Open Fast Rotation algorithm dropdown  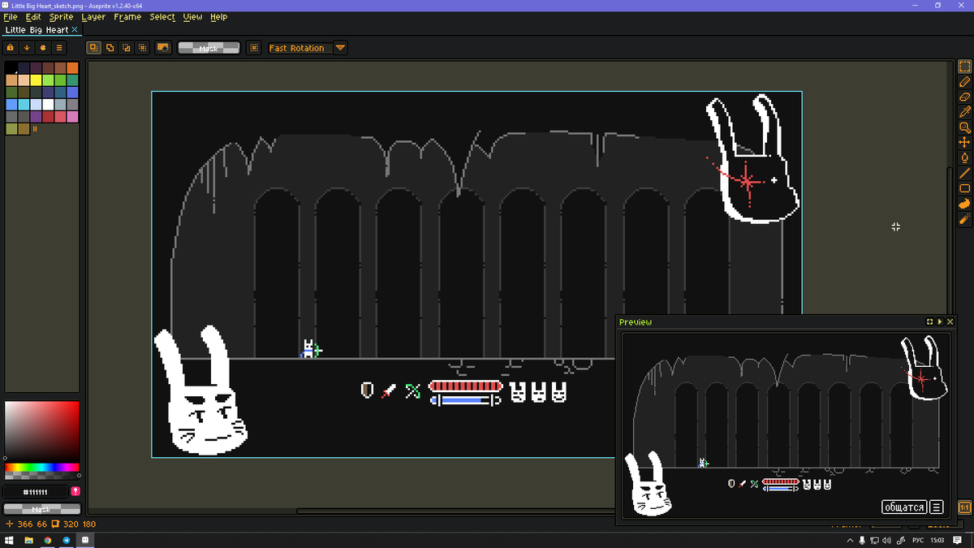click(340, 48)
